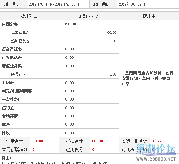Click the 实际应缴合计 label
179x164 pixels.
(134, 141)
